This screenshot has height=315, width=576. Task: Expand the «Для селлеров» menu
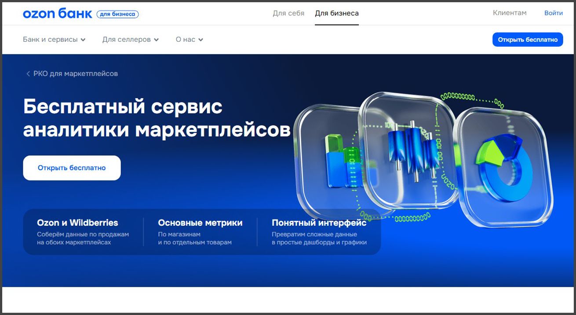tap(131, 40)
